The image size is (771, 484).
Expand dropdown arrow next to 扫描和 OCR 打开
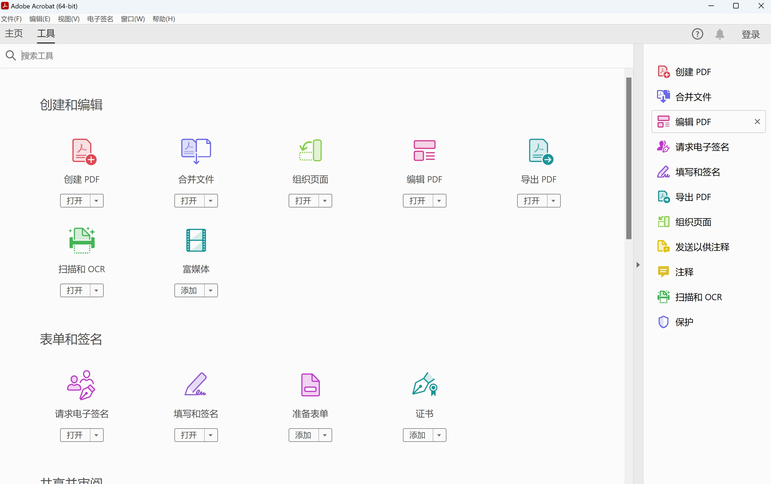[96, 290]
